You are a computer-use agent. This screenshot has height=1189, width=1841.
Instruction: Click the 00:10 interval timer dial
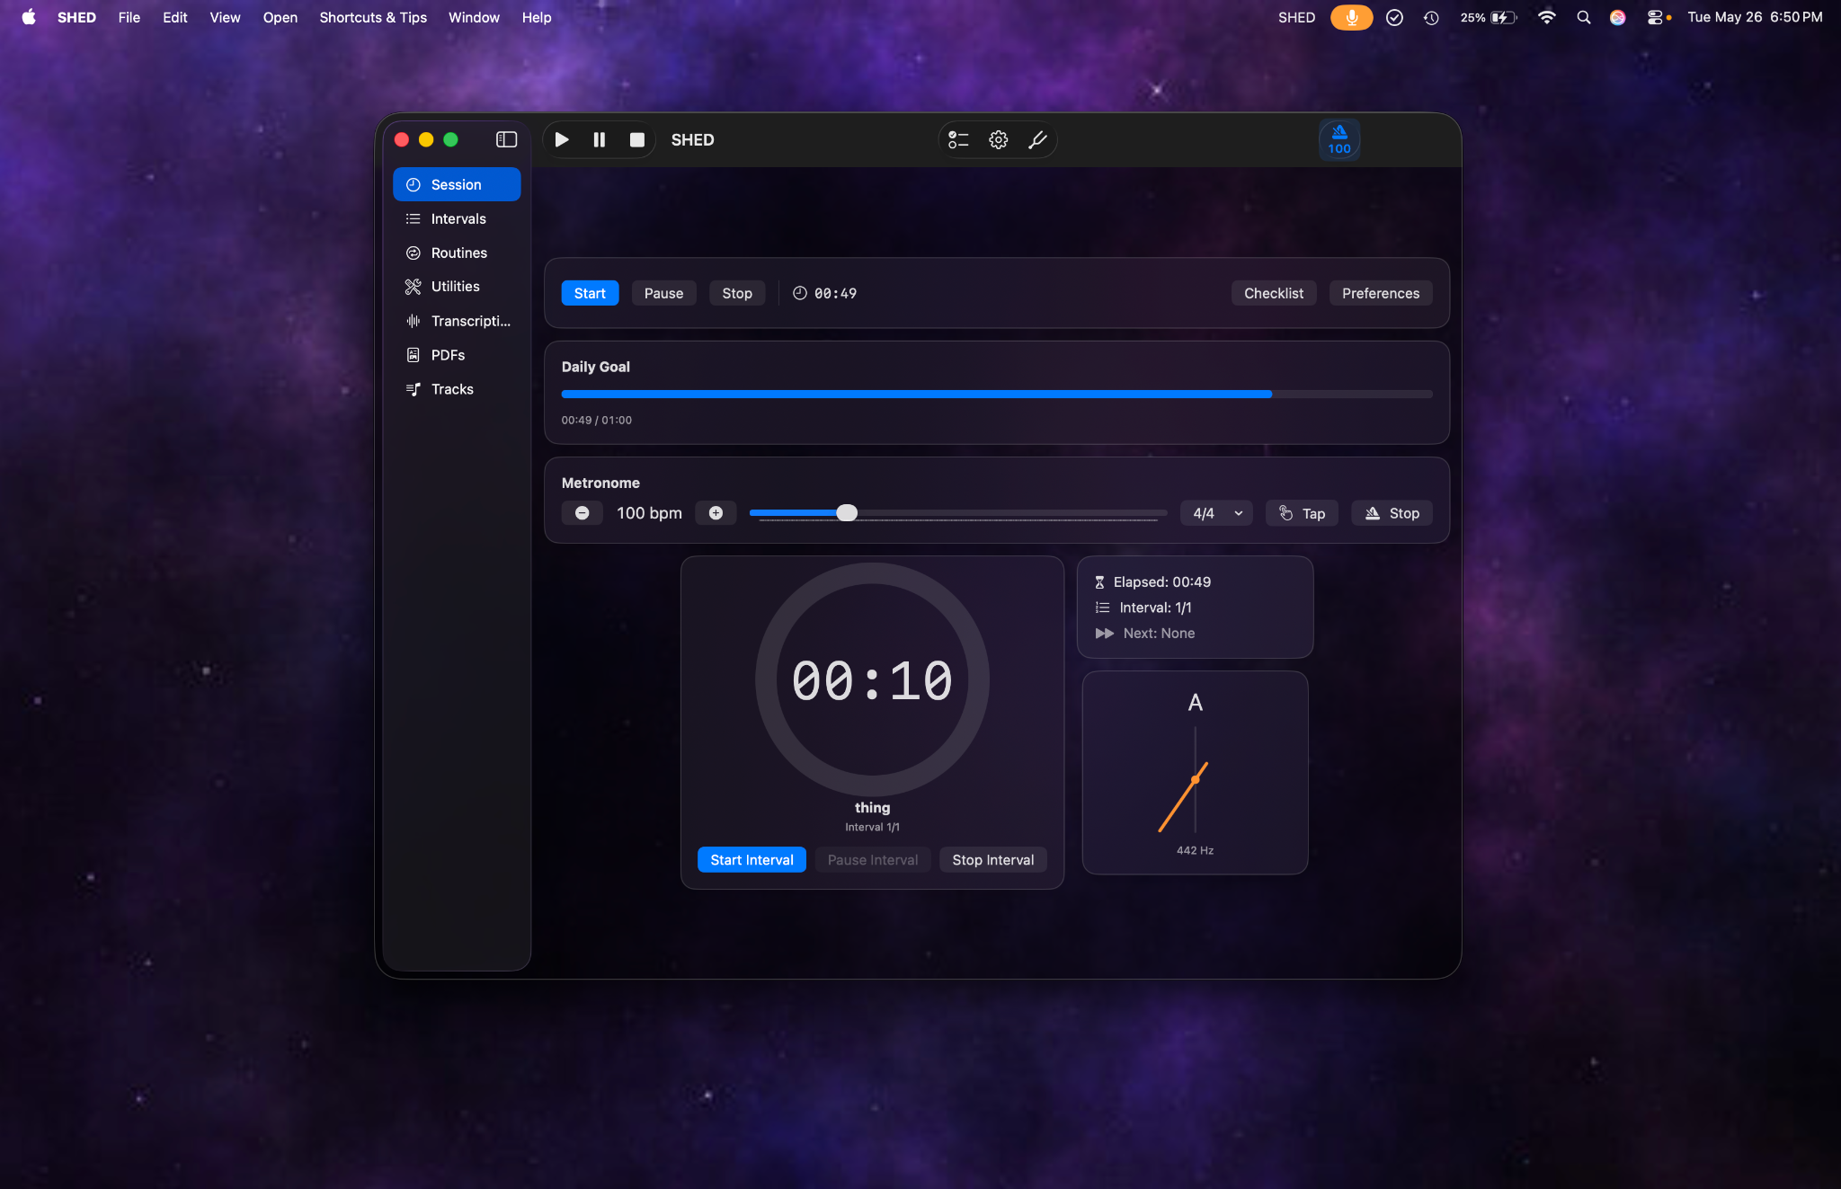click(872, 680)
